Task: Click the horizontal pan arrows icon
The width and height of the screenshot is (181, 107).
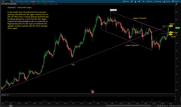Action: click(x=163, y=106)
